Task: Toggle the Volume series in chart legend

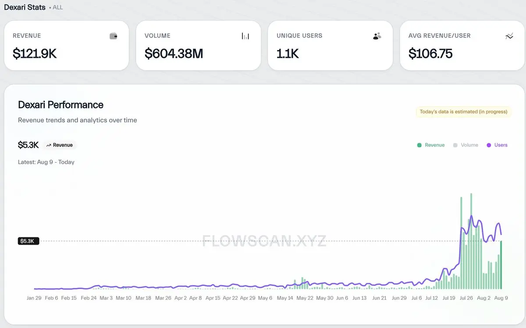Action: pos(466,145)
